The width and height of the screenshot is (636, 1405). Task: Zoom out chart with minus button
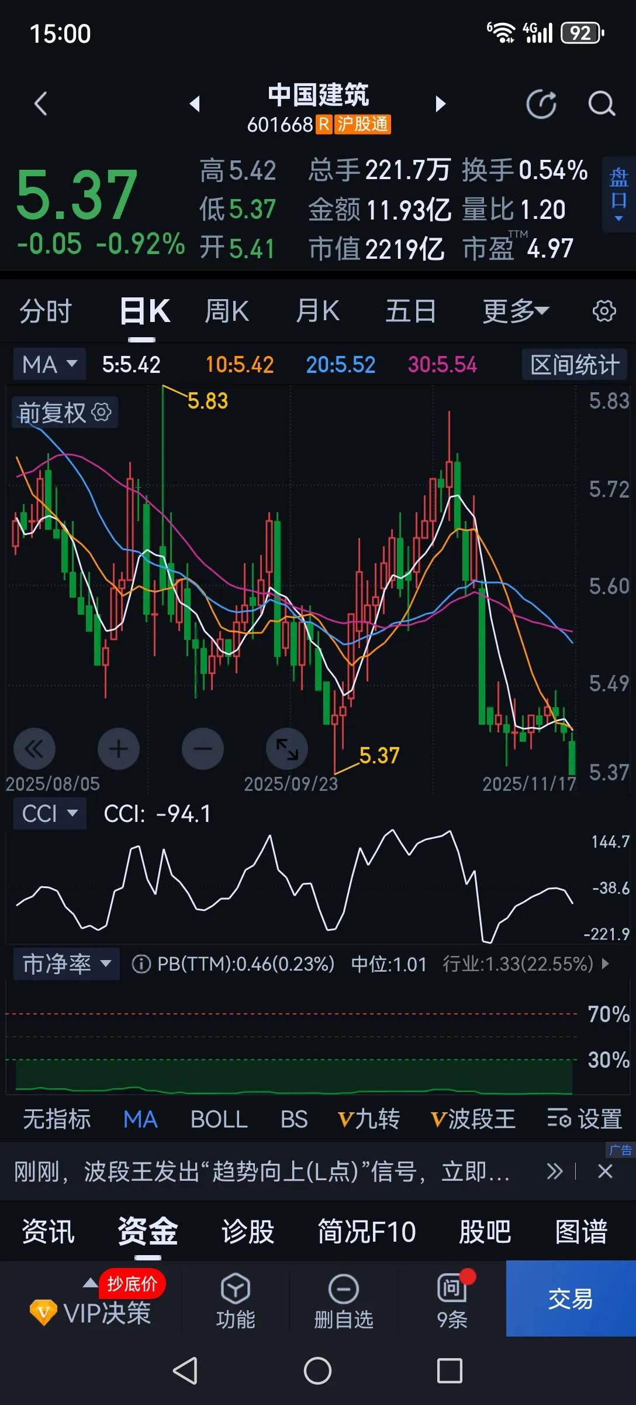coord(203,748)
